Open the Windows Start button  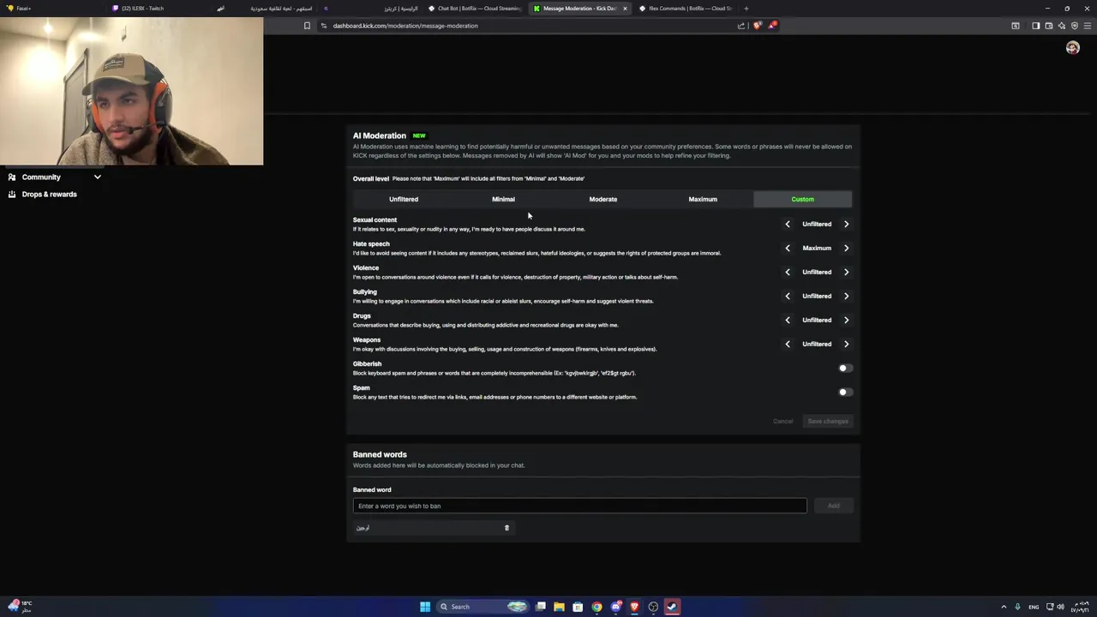pyautogui.click(x=425, y=607)
